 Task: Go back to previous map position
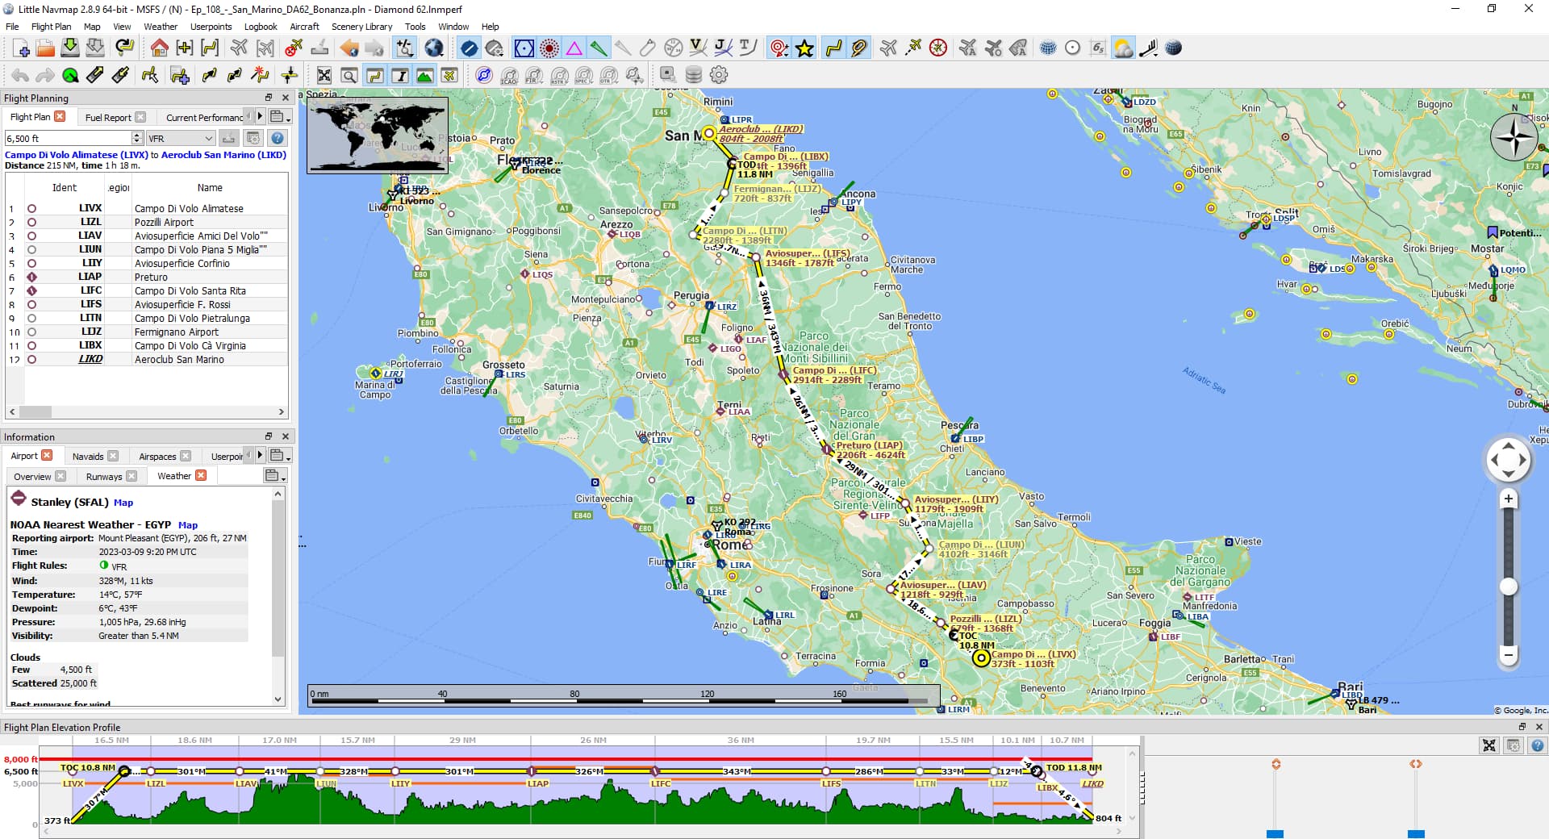(x=349, y=48)
